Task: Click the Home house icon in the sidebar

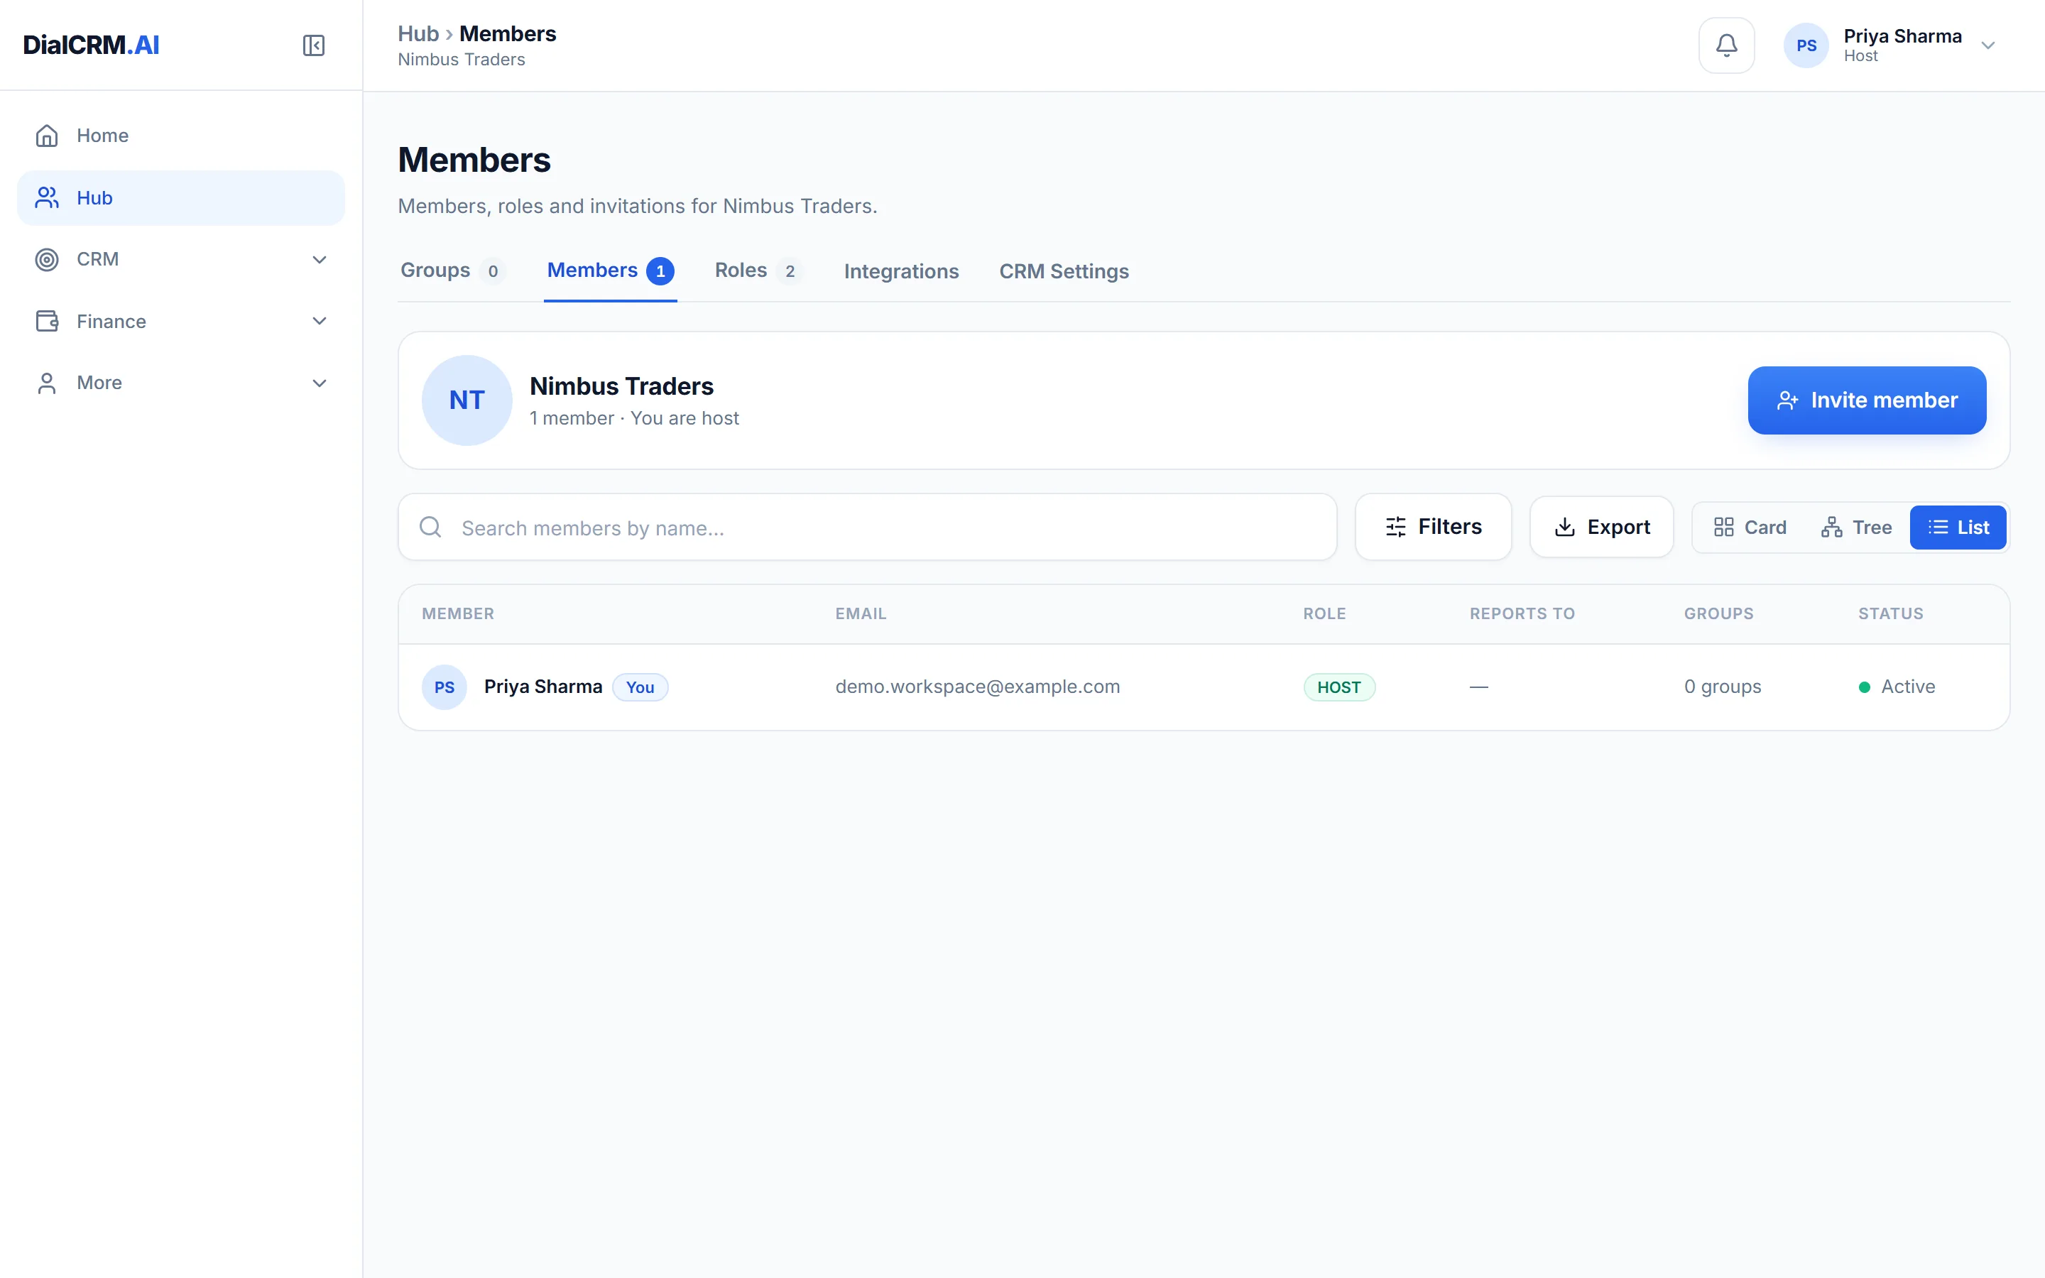Action: click(x=48, y=135)
